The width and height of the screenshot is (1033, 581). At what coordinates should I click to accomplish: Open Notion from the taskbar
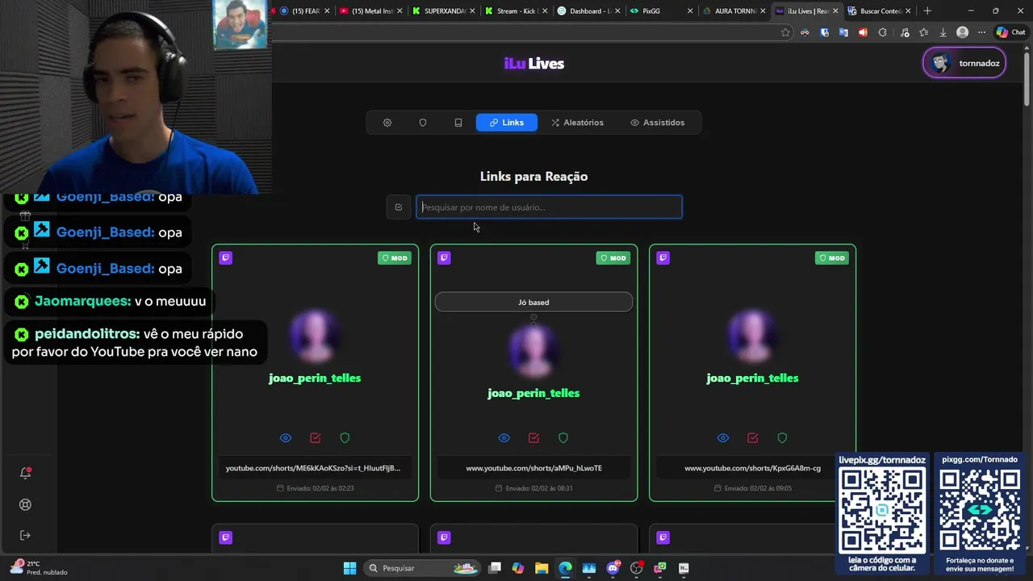pos(684,568)
